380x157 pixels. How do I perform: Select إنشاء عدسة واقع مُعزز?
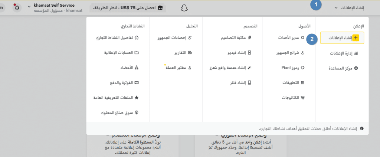click(231, 68)
